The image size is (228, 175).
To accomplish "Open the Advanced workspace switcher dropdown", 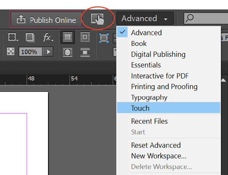I will (x=145, y=19).
